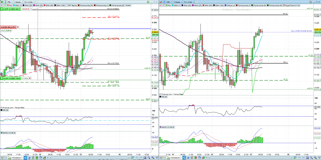Screen dimensions: 321x160
Task: Open PRT Bands indicator in PXI chart
Action: point(71,5)
